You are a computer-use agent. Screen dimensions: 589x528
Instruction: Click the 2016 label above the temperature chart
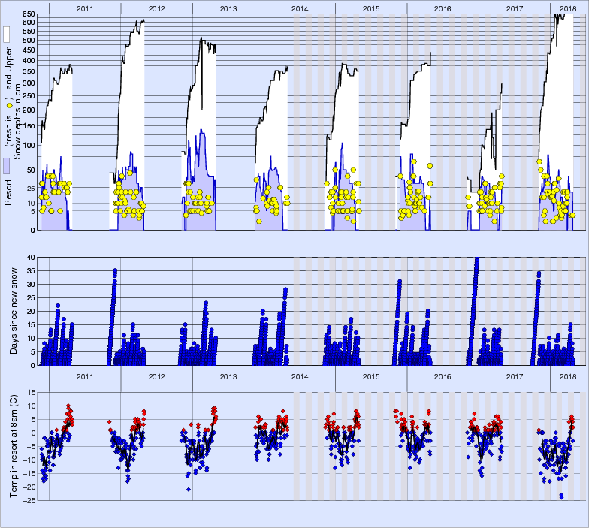pos(443,376)
